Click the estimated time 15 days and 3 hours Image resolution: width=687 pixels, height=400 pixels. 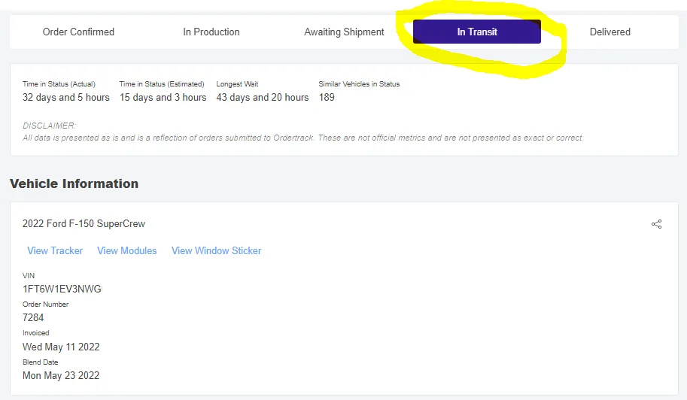pyautogui.click(x=163, y=98)
